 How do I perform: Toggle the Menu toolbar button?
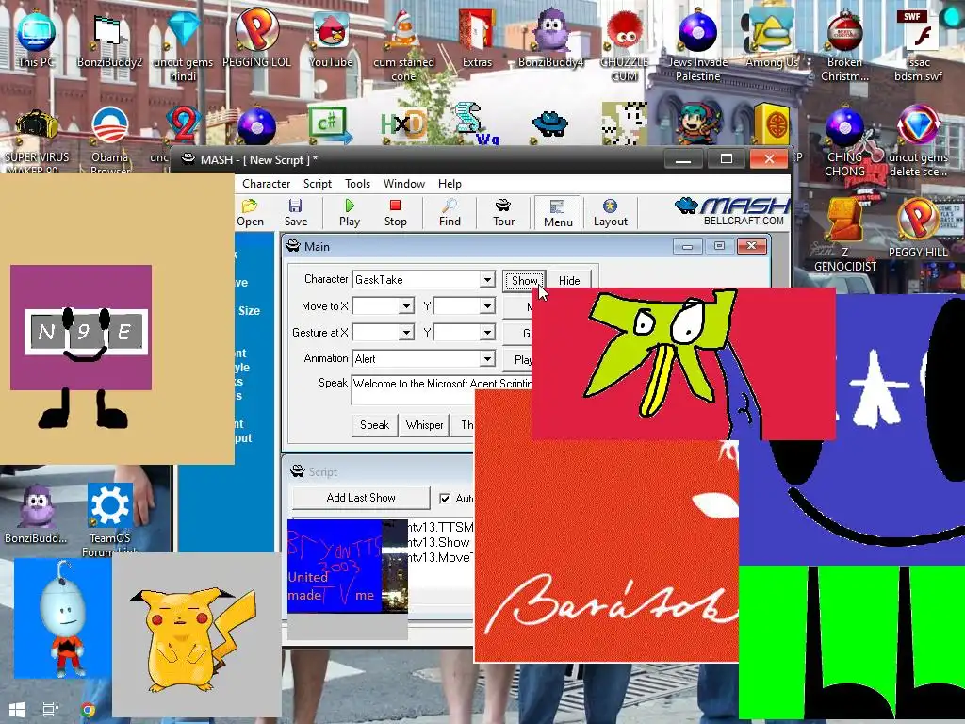[x=558, y=213]
